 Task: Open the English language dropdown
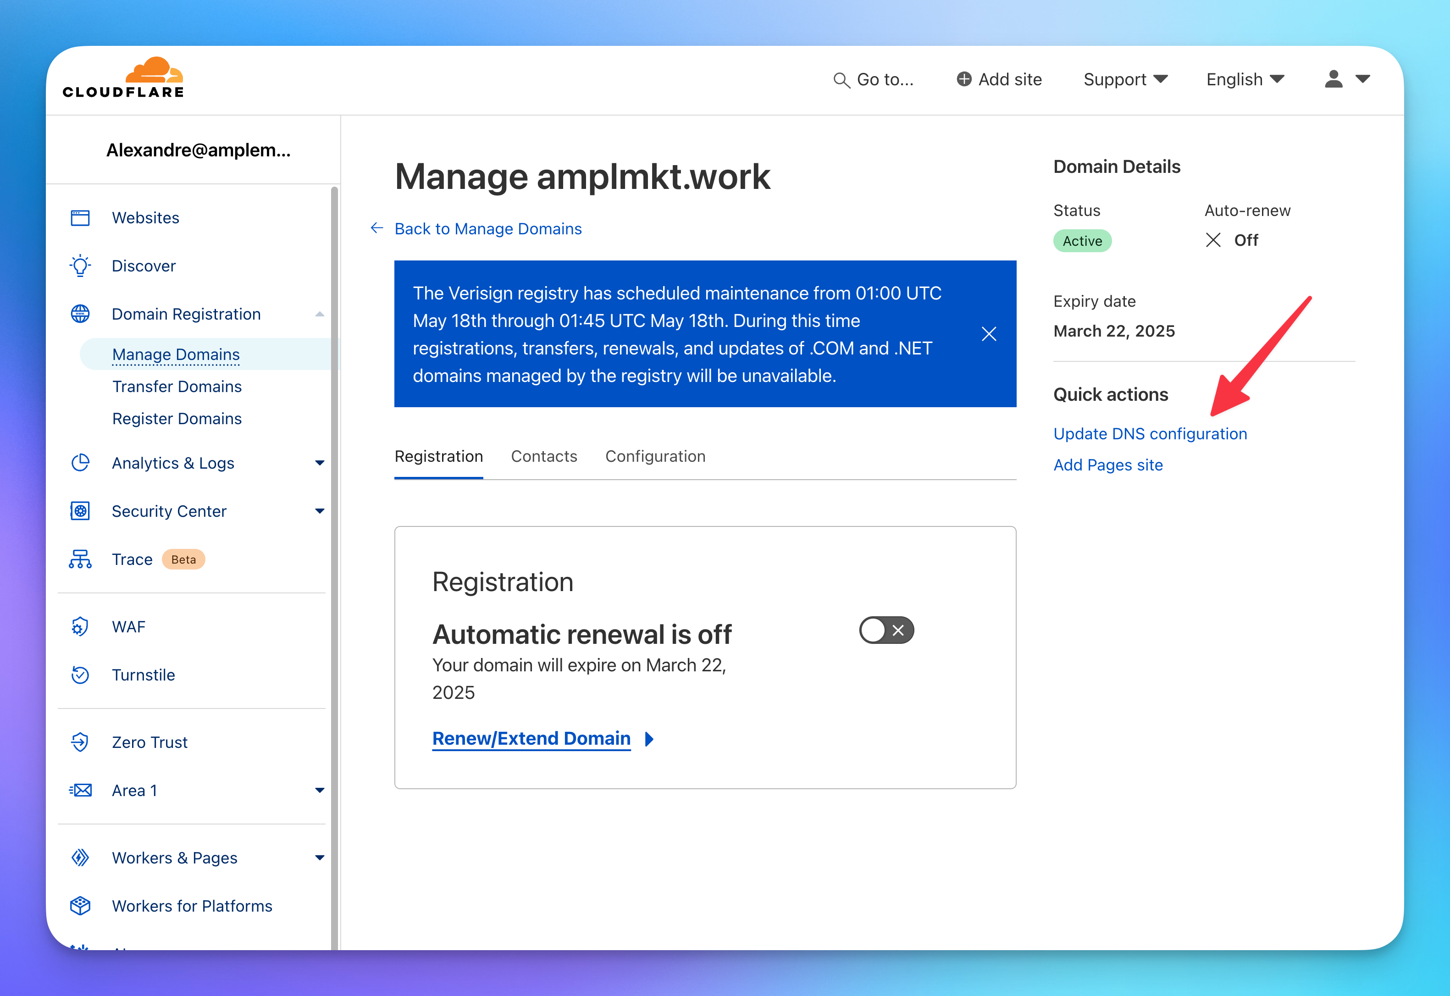[1245, 79]
